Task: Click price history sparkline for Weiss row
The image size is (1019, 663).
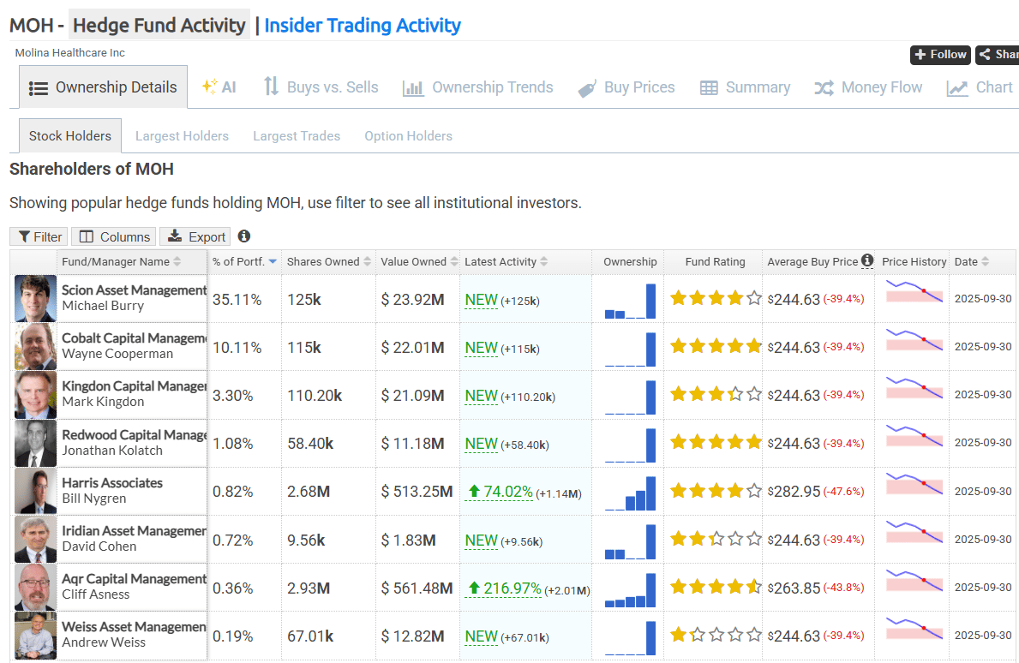Action: tap(914, 627)
